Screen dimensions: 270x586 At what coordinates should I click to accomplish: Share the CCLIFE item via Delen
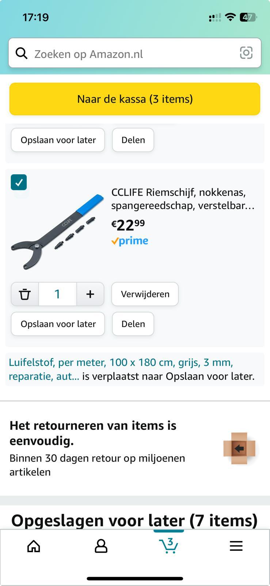pos(133,324)
